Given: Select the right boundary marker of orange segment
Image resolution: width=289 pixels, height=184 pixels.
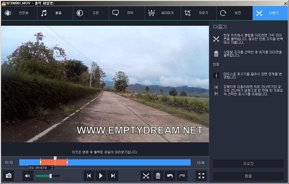Looking at the screenshot, I should pos(67,162).
